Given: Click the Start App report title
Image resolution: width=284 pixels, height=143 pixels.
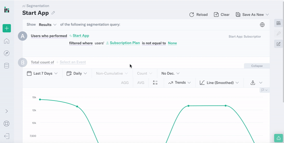Looking at the screenshot, I should click(x=35, y=13).
